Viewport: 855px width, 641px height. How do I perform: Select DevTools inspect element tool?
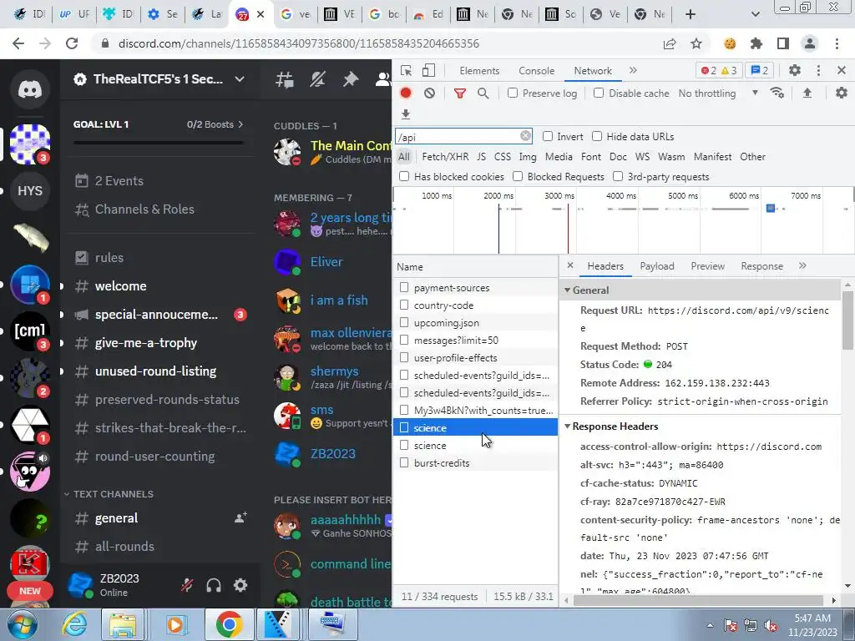pyautogui.click(x=406, y=70)
